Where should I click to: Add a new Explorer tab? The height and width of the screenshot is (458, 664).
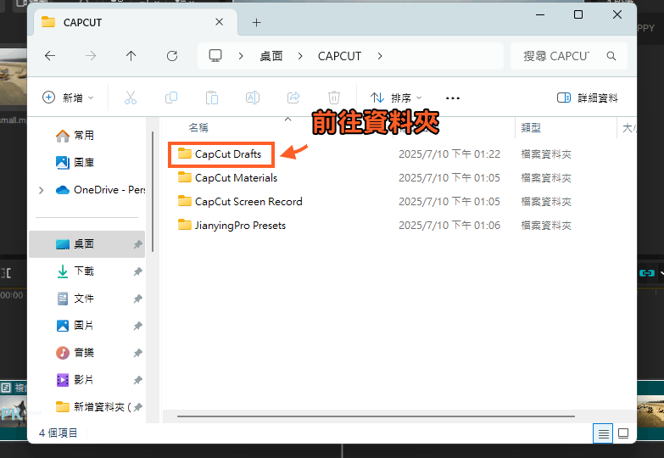coord(256,22)
